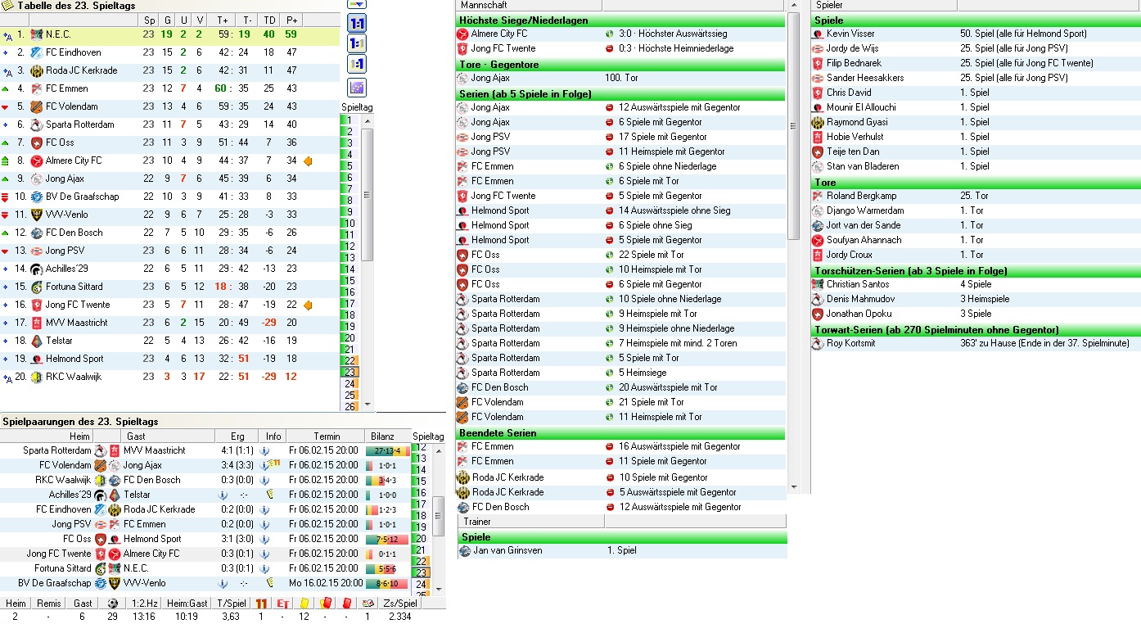The width and height of the screenshot is (1141, 624).
Task: Click the "Torschützen-Serien (ab 3 Spiele in Folge)" header
Action: tap(976, 271)
